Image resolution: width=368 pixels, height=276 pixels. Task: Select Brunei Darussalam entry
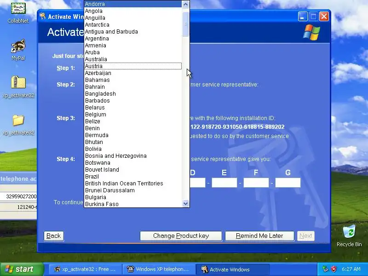(133, 190)
